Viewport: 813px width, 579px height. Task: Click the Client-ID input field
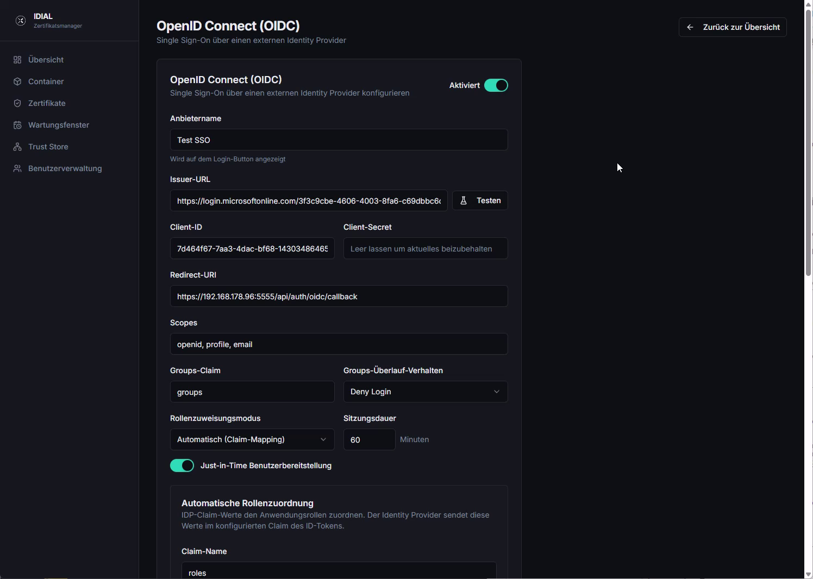(252, 248)
